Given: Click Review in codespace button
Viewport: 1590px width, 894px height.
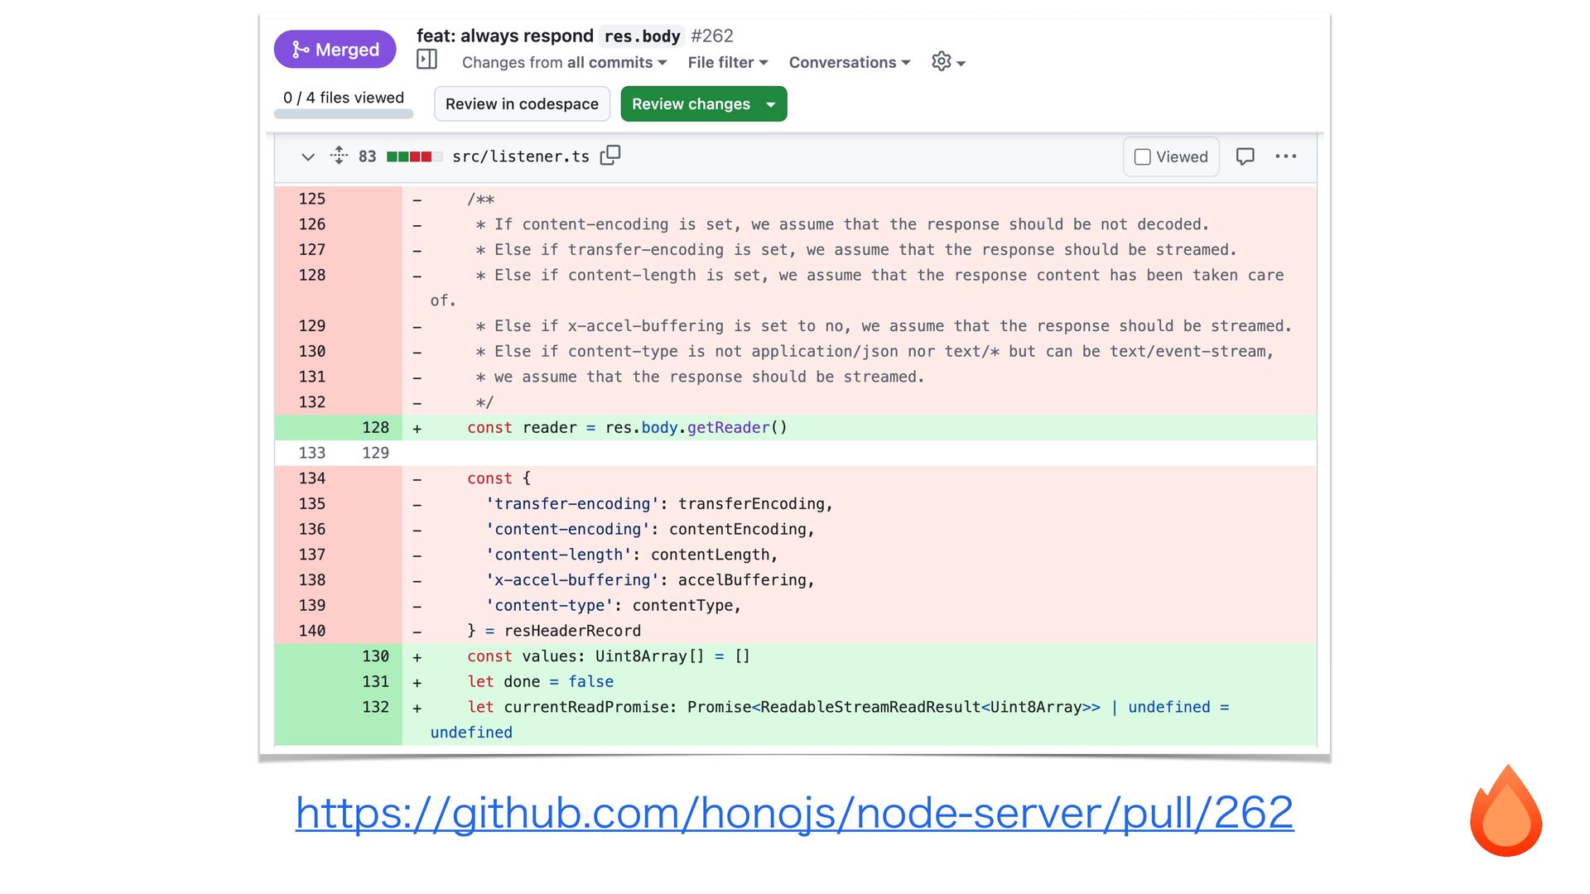Looking at the screenshot, I should [522, 104].
